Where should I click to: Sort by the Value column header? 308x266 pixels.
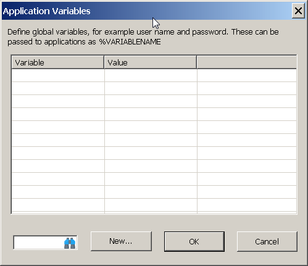click(151, 62)
